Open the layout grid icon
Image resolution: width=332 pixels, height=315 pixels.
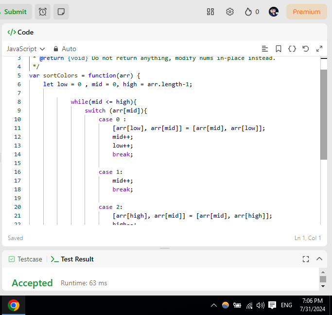pyautogui.click(x=210, y=12)
